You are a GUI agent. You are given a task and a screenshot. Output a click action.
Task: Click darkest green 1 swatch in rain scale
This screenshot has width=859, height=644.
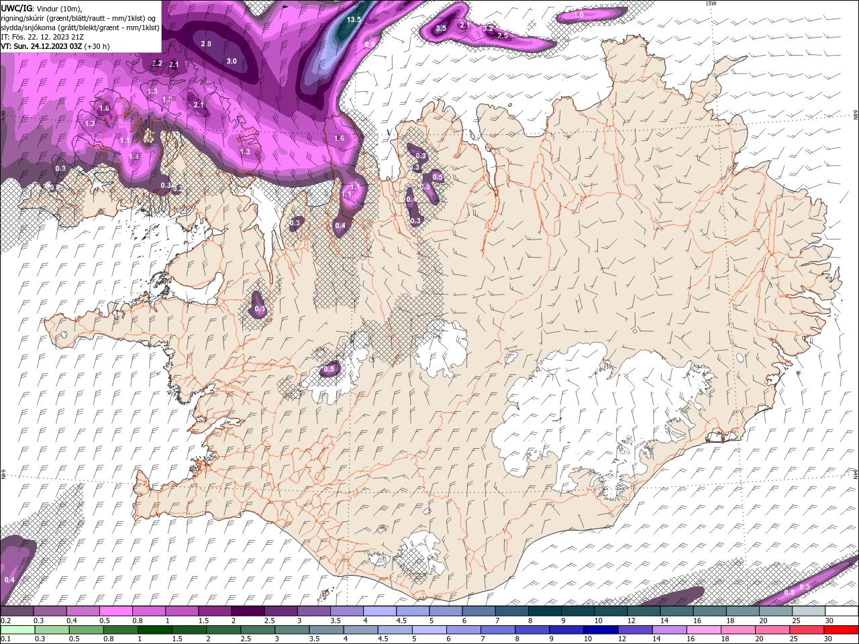(x=154, y=629)
